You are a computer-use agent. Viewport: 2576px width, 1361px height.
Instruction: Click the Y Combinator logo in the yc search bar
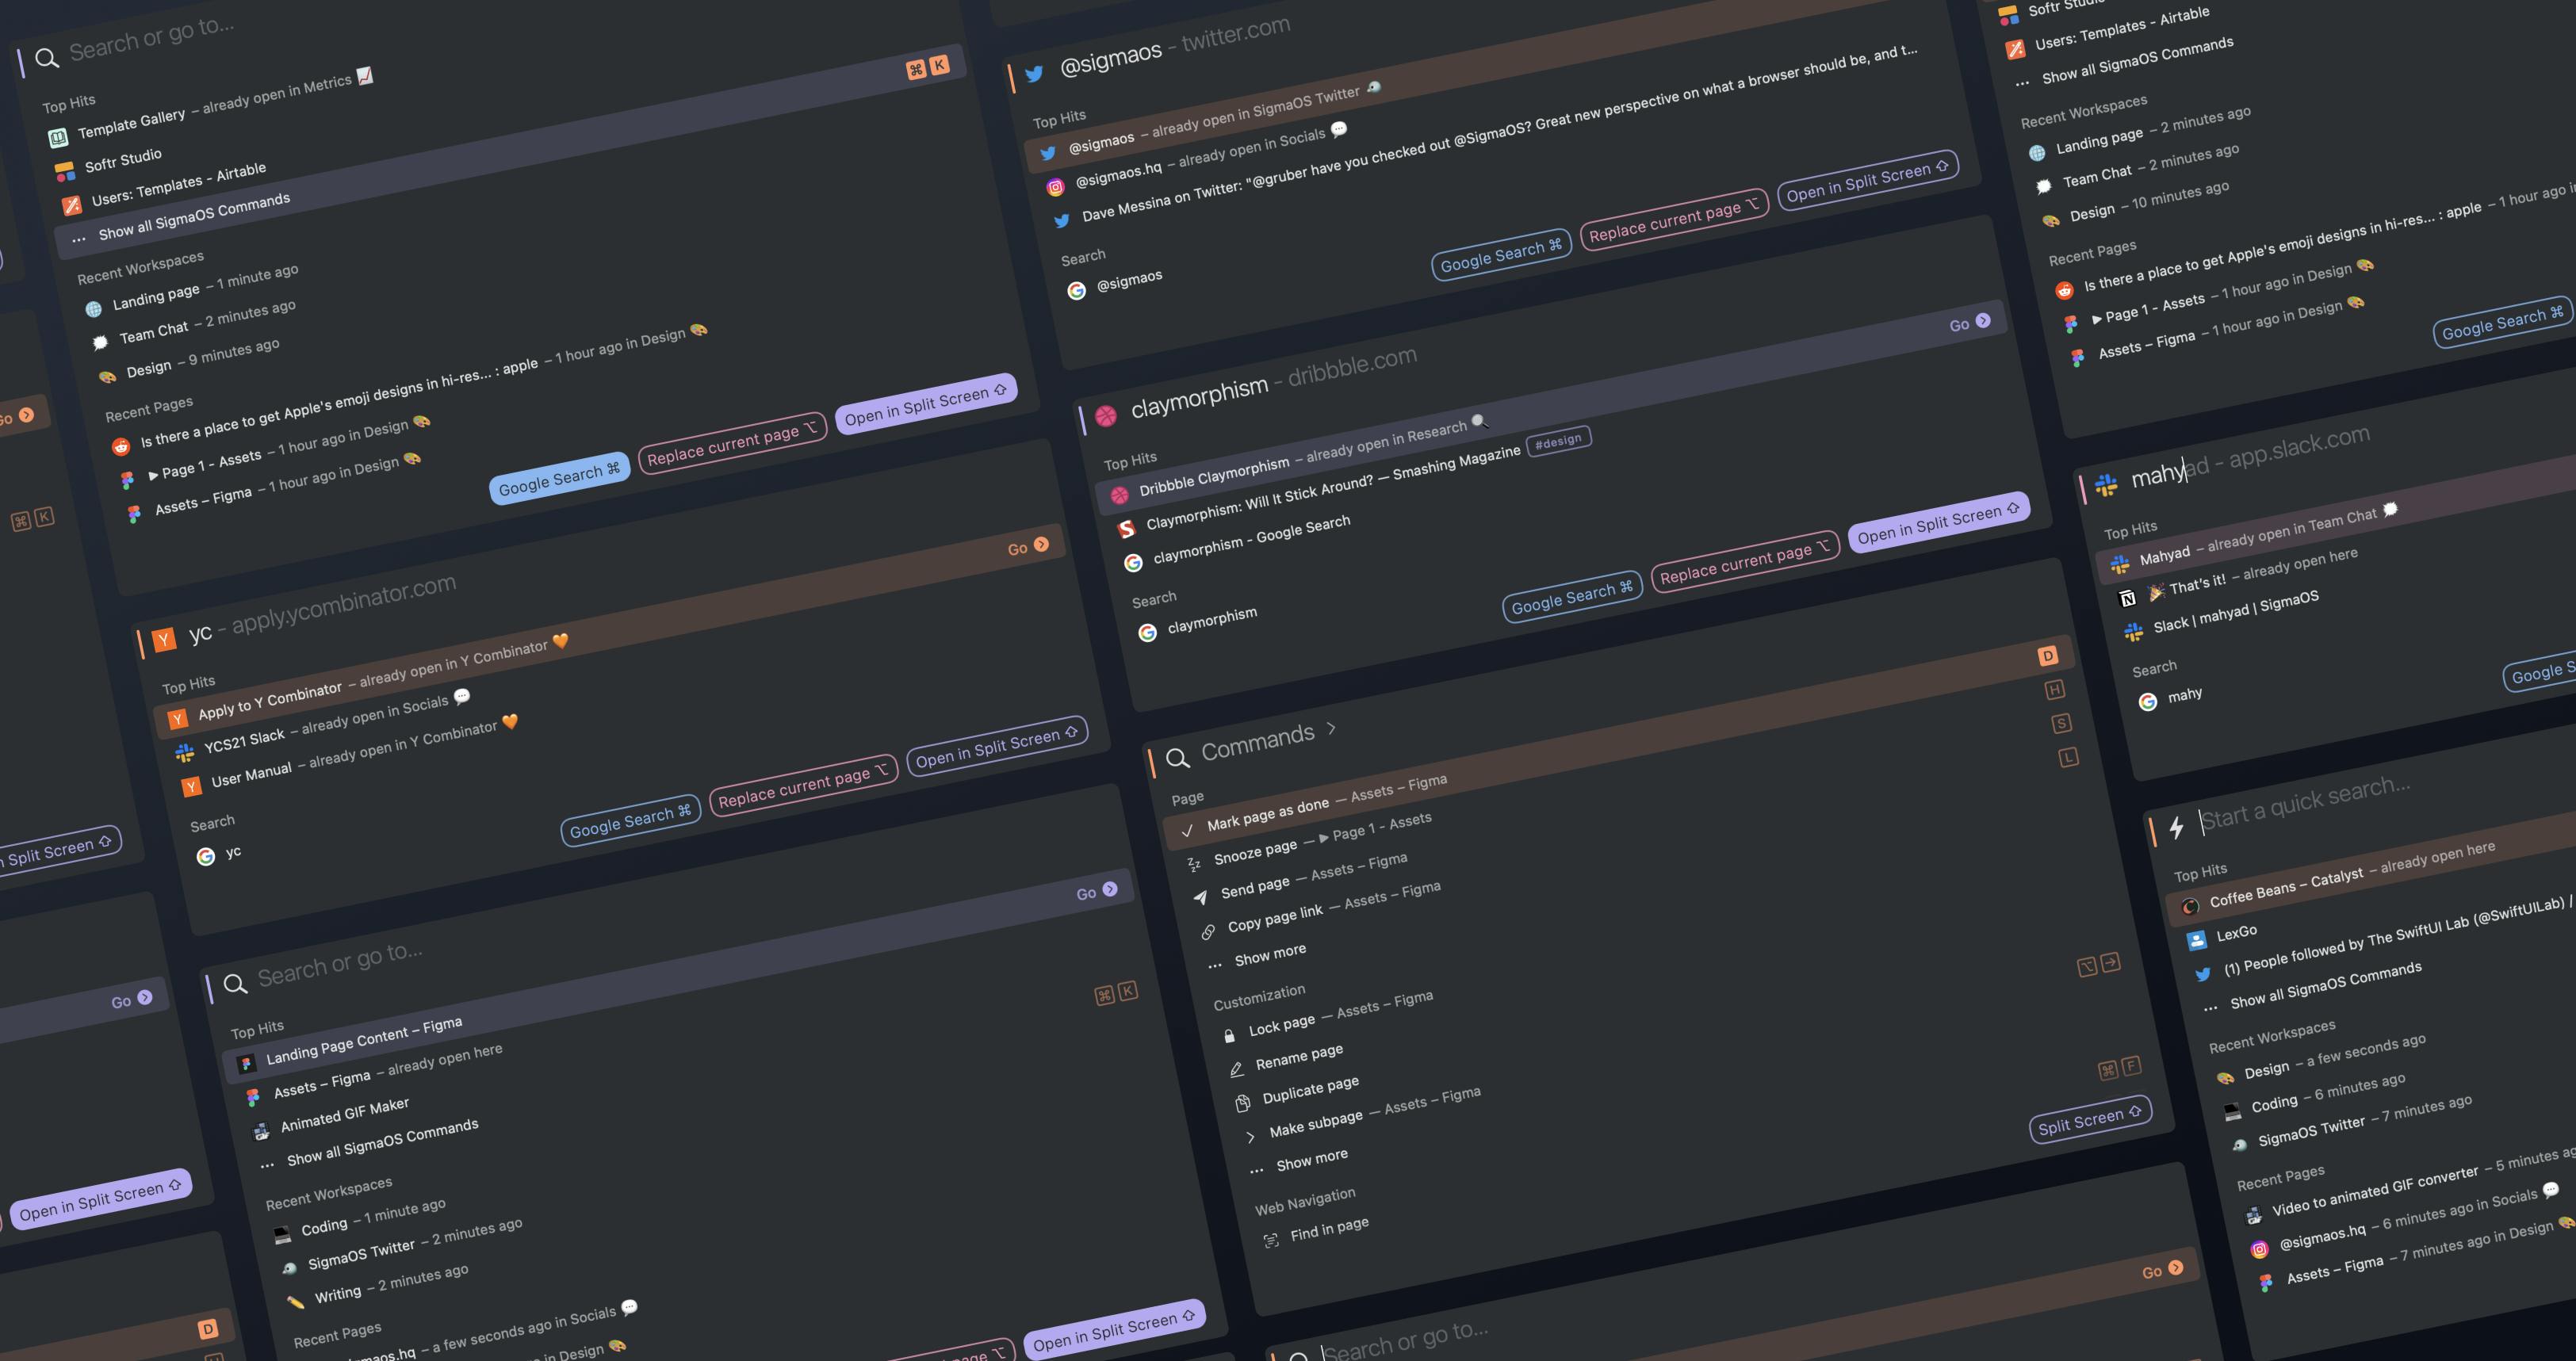tap(164, 639)
